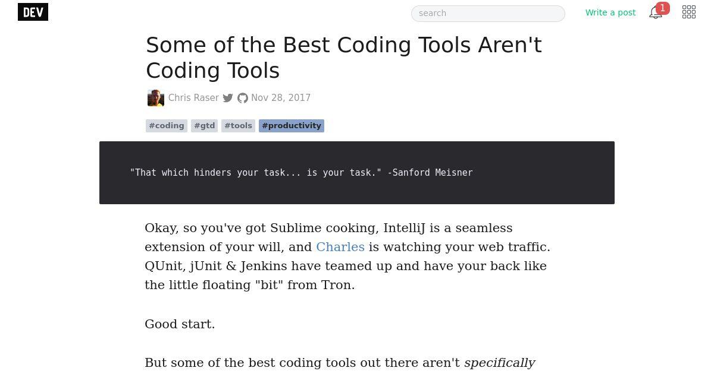Select the highlighted #productivity tag

[292, 126]
